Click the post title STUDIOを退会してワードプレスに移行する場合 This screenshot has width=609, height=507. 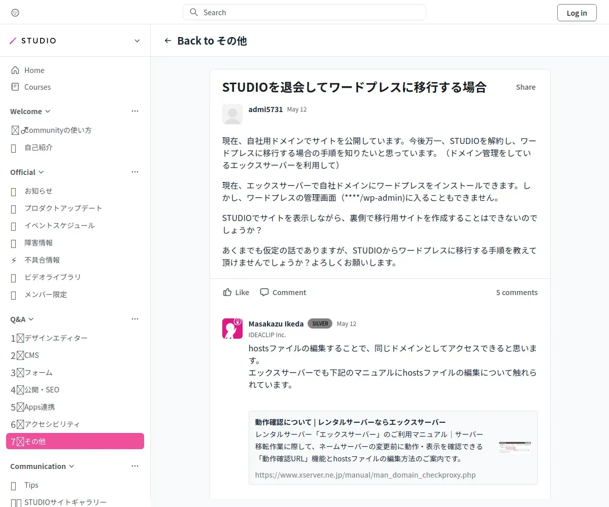(354, 87)
